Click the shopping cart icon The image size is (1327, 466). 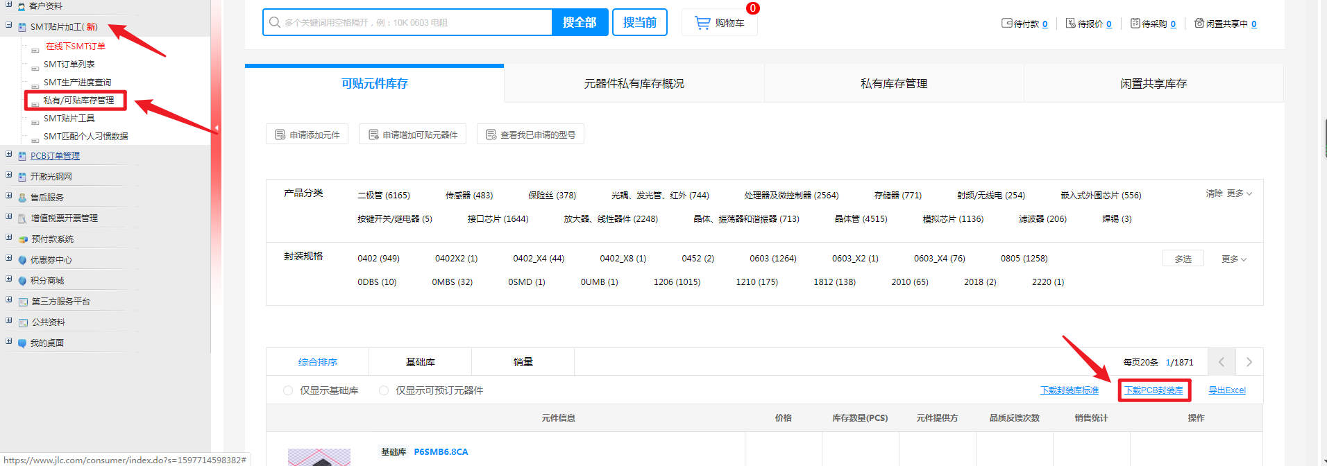702,23
